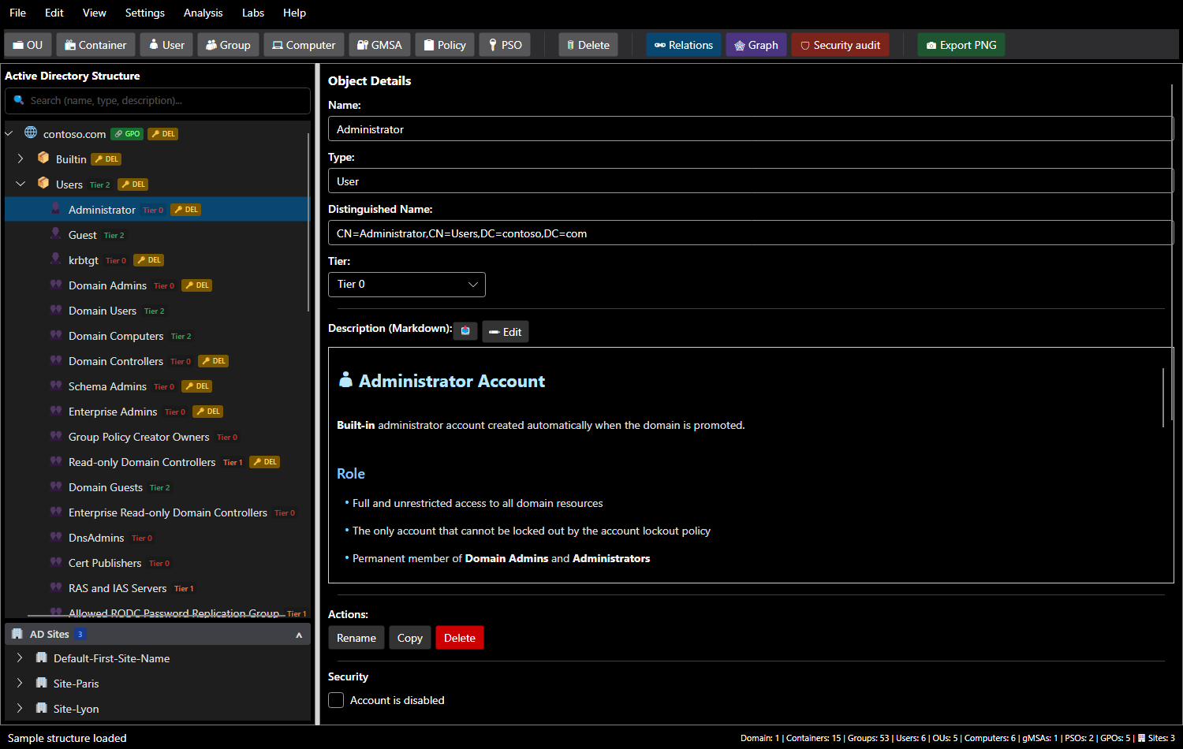Open the Graph view
Viewport: 1183px width, 749px height.
(756, 45)
